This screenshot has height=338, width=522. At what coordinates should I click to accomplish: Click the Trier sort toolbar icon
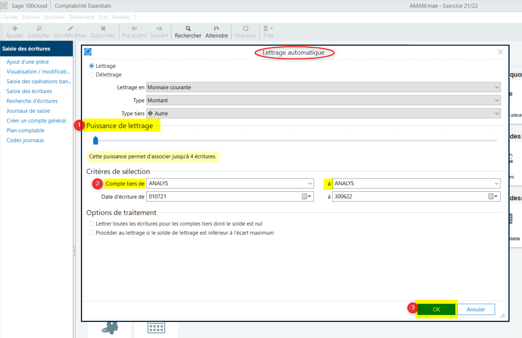(268, 29)
